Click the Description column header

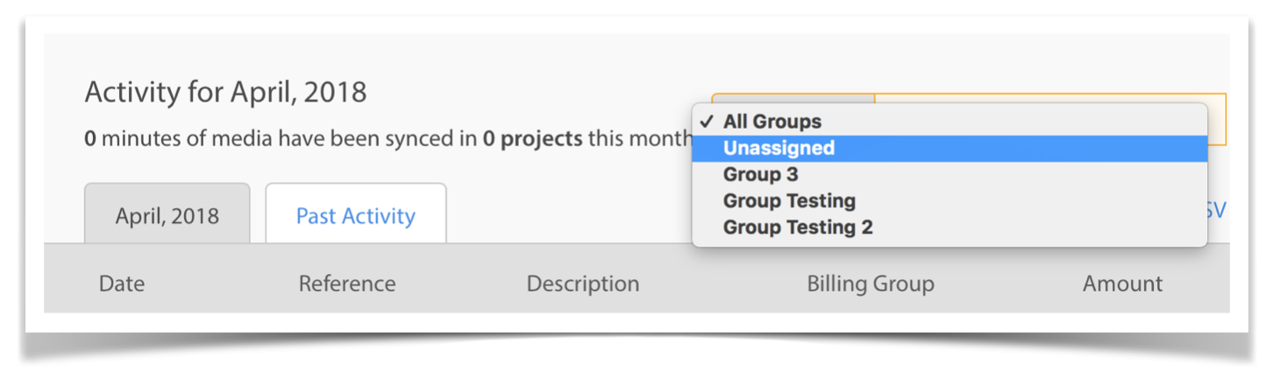coord(583,283)
